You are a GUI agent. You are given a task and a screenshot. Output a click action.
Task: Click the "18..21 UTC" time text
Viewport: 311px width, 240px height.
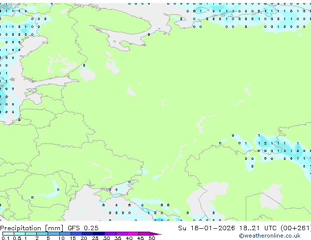[x=258, y=228]
